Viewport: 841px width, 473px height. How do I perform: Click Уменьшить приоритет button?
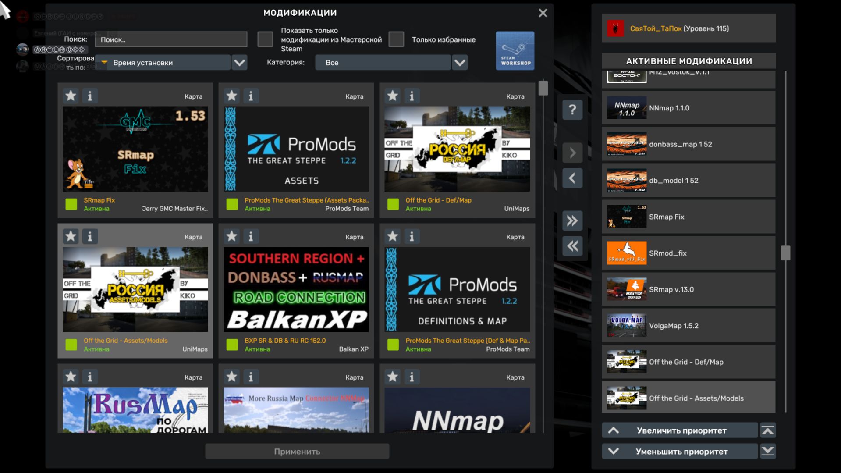[x=680, y=451]
